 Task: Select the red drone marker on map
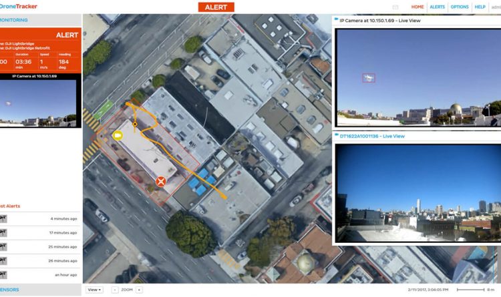point(161,182)
